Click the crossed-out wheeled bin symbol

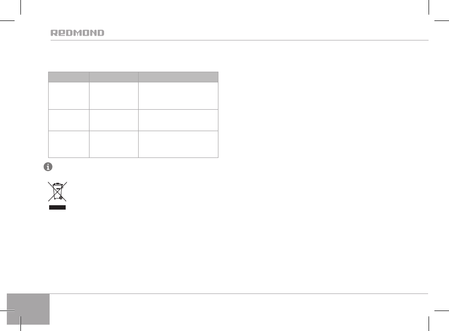pyautogui.click(x=57, y=192)
